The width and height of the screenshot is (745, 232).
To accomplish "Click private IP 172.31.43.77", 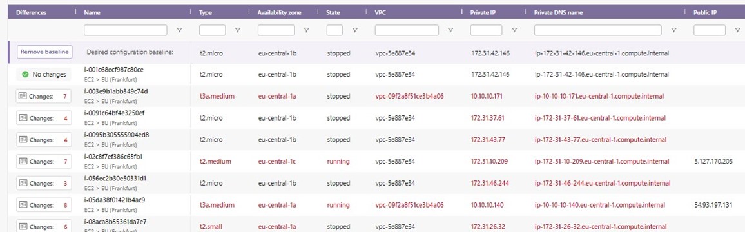I will (x=488, y=140).
